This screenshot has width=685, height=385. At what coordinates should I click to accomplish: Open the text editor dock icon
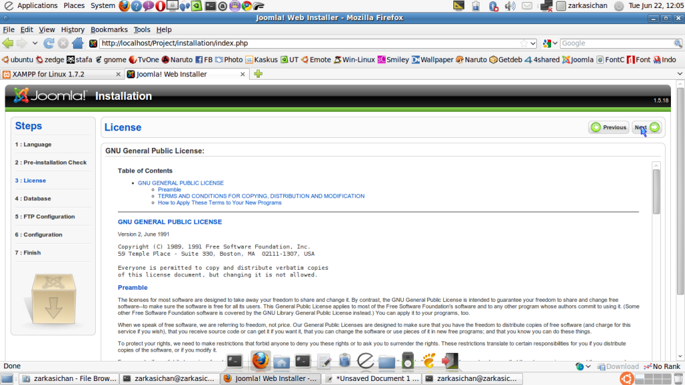pos(324,362)
